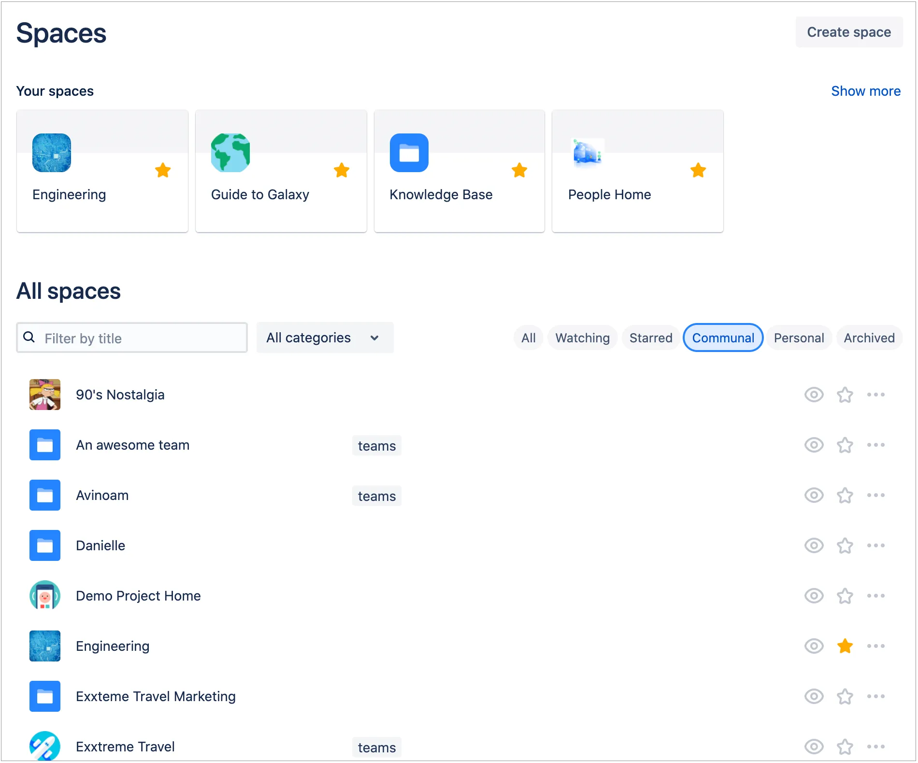This screenshot has width=918, height=763.
Task: Star the An awesome team space
Action: coord(845,445)
